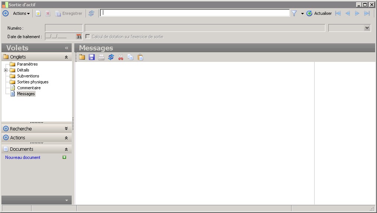The image size is (377, 213).
Task: Click the Documents header page icon
Action: [x=6, y=149]
